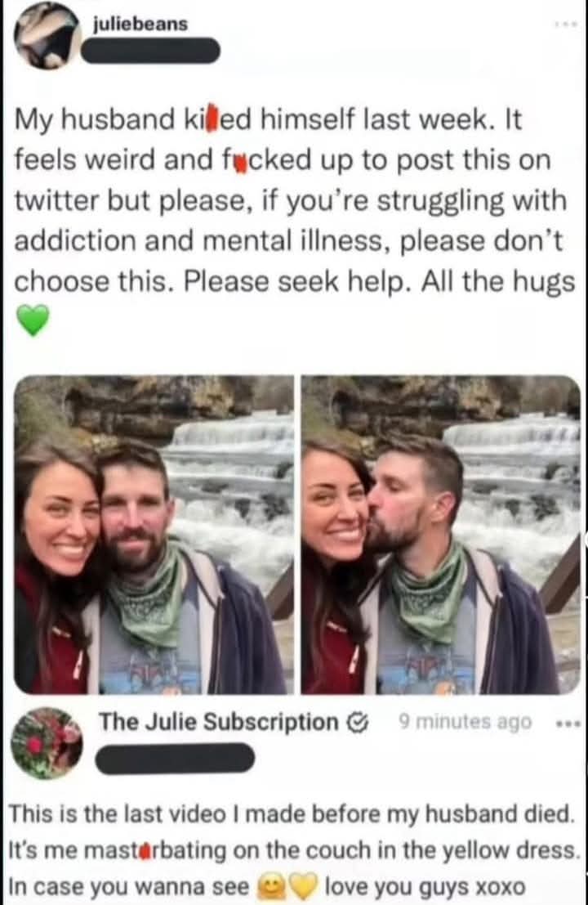Click the verified check badge icon
The height and width of the screenshot is (905, 588).
[358, 722]
